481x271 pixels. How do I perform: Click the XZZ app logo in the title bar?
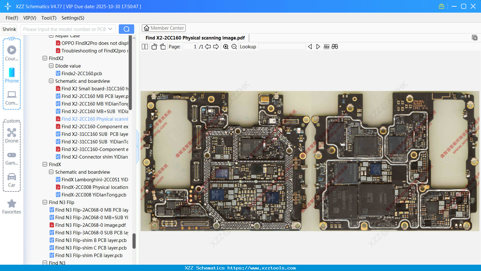8,6
